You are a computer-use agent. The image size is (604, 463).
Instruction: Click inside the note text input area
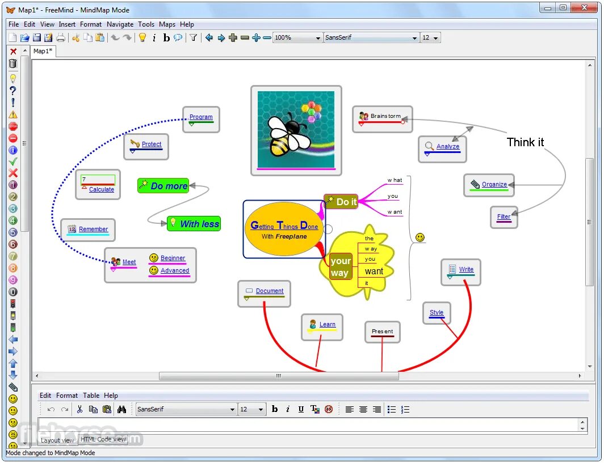pos(308,425)
